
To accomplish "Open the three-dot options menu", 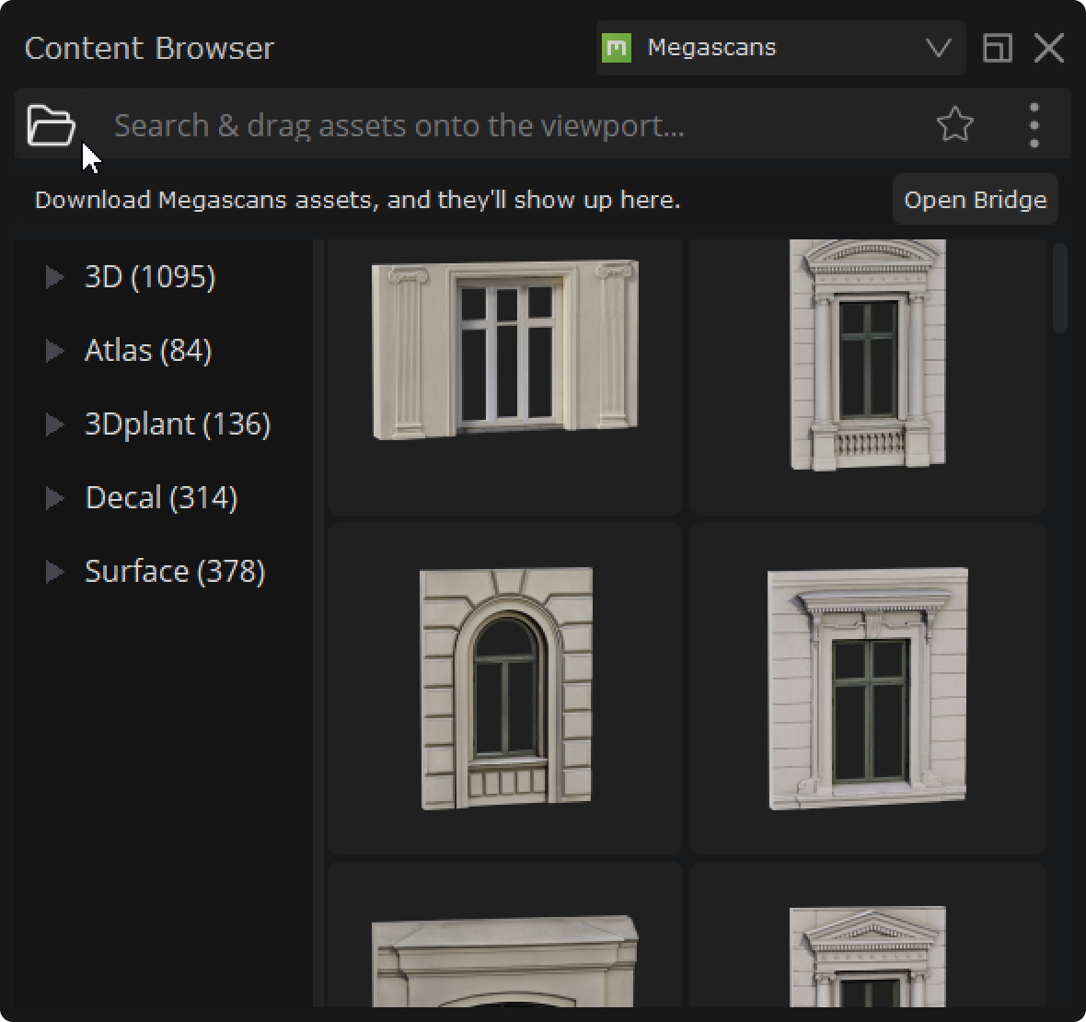I will tap(1034, 124).
